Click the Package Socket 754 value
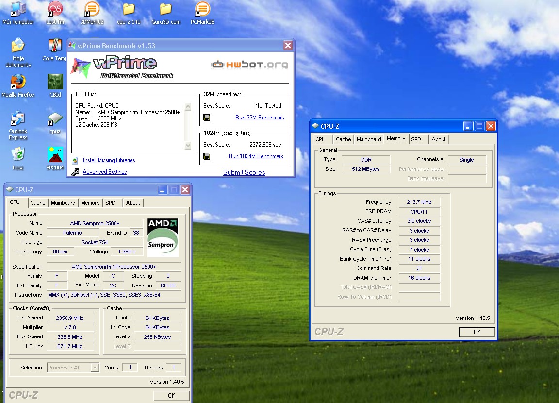559x403 pixels. coord(95,242)
